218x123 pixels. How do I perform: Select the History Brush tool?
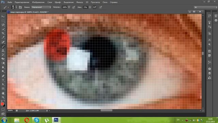[3, 55]
